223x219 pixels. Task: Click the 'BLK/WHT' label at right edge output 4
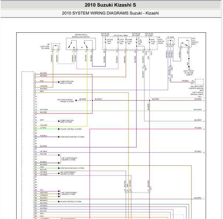pyautogui.click(x=198, y=120)
